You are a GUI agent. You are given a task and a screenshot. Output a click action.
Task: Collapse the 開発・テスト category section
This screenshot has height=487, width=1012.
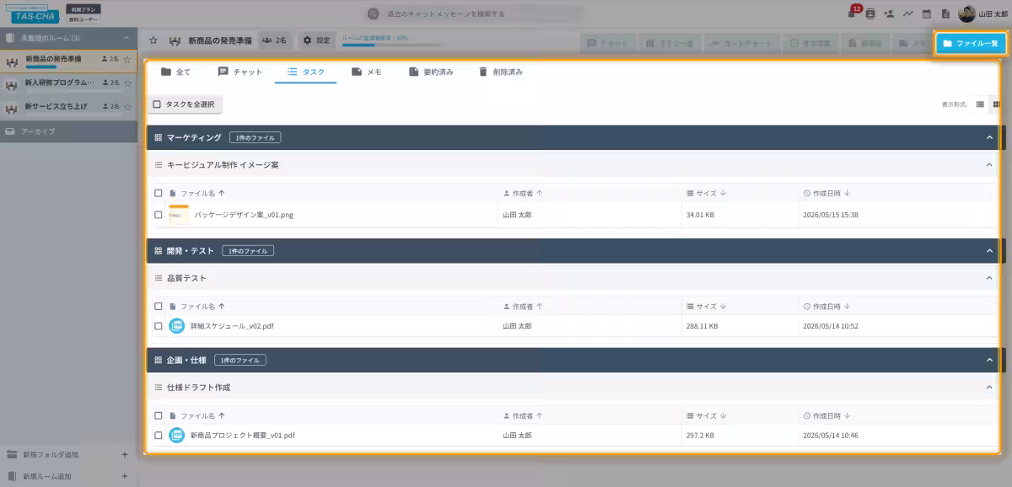pos(990,250)
